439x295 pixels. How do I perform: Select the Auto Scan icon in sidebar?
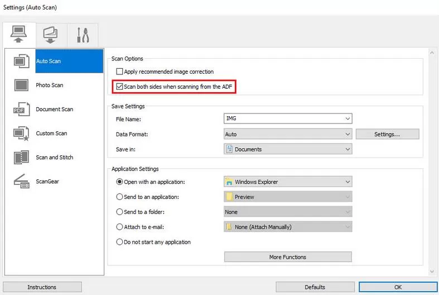point(21,61)
